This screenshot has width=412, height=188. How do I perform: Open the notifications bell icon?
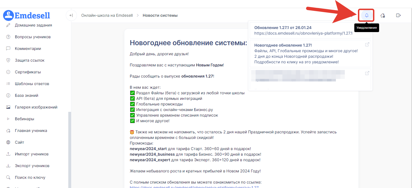click(x=367, y=15)
